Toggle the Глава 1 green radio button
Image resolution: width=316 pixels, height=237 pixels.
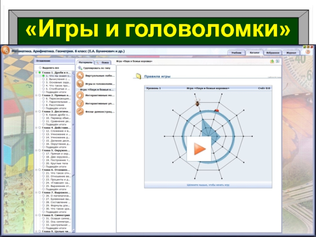pos(40,73)
